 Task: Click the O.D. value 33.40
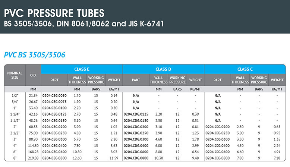pyautogui.click(x=33, y=108)
